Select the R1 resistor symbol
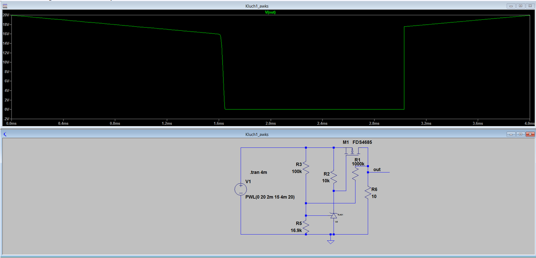This screenshot has height=258, width=536. point(355,173)
